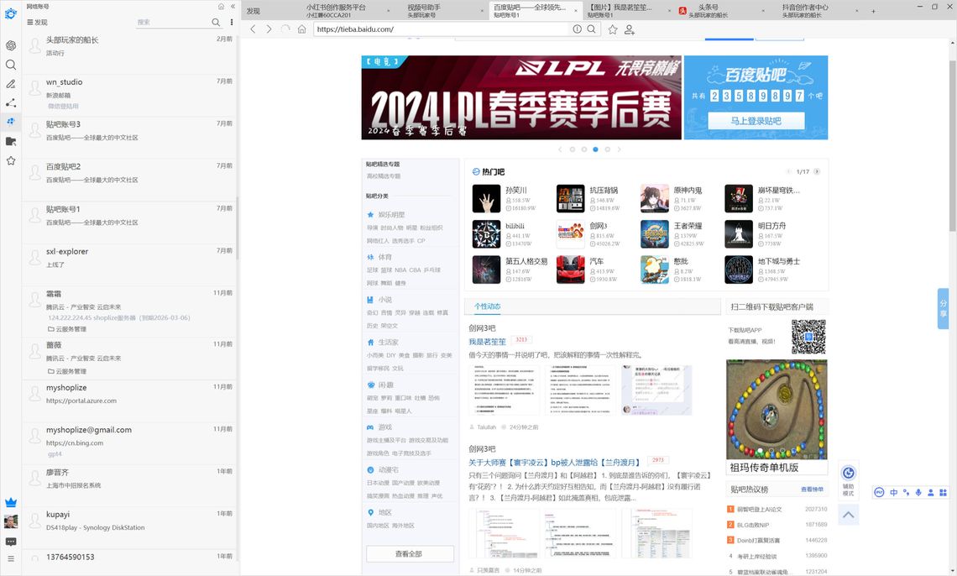
Task: Click the 查看榜单 link in 贴吧热议榜
Action: [812, 490]
